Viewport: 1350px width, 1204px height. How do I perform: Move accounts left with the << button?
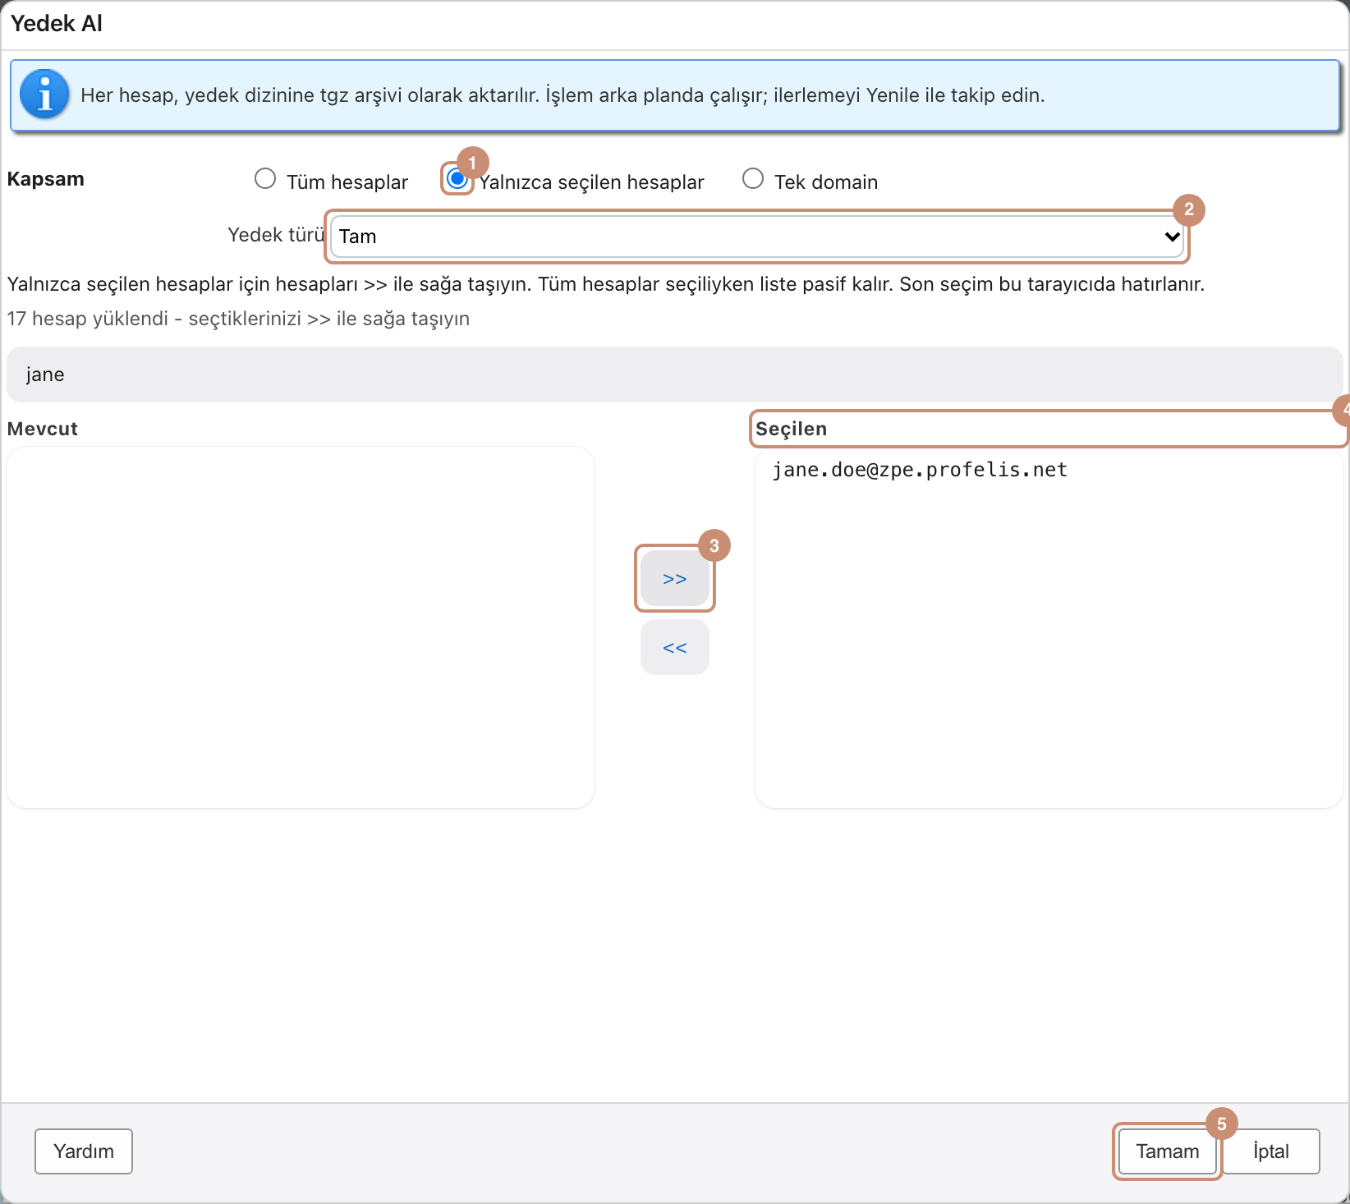(x=675, y=648)
